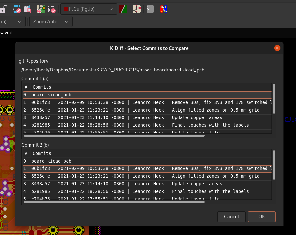Select commit 06b1fc3 in Commit 2 list

click(x=147, y=168)
